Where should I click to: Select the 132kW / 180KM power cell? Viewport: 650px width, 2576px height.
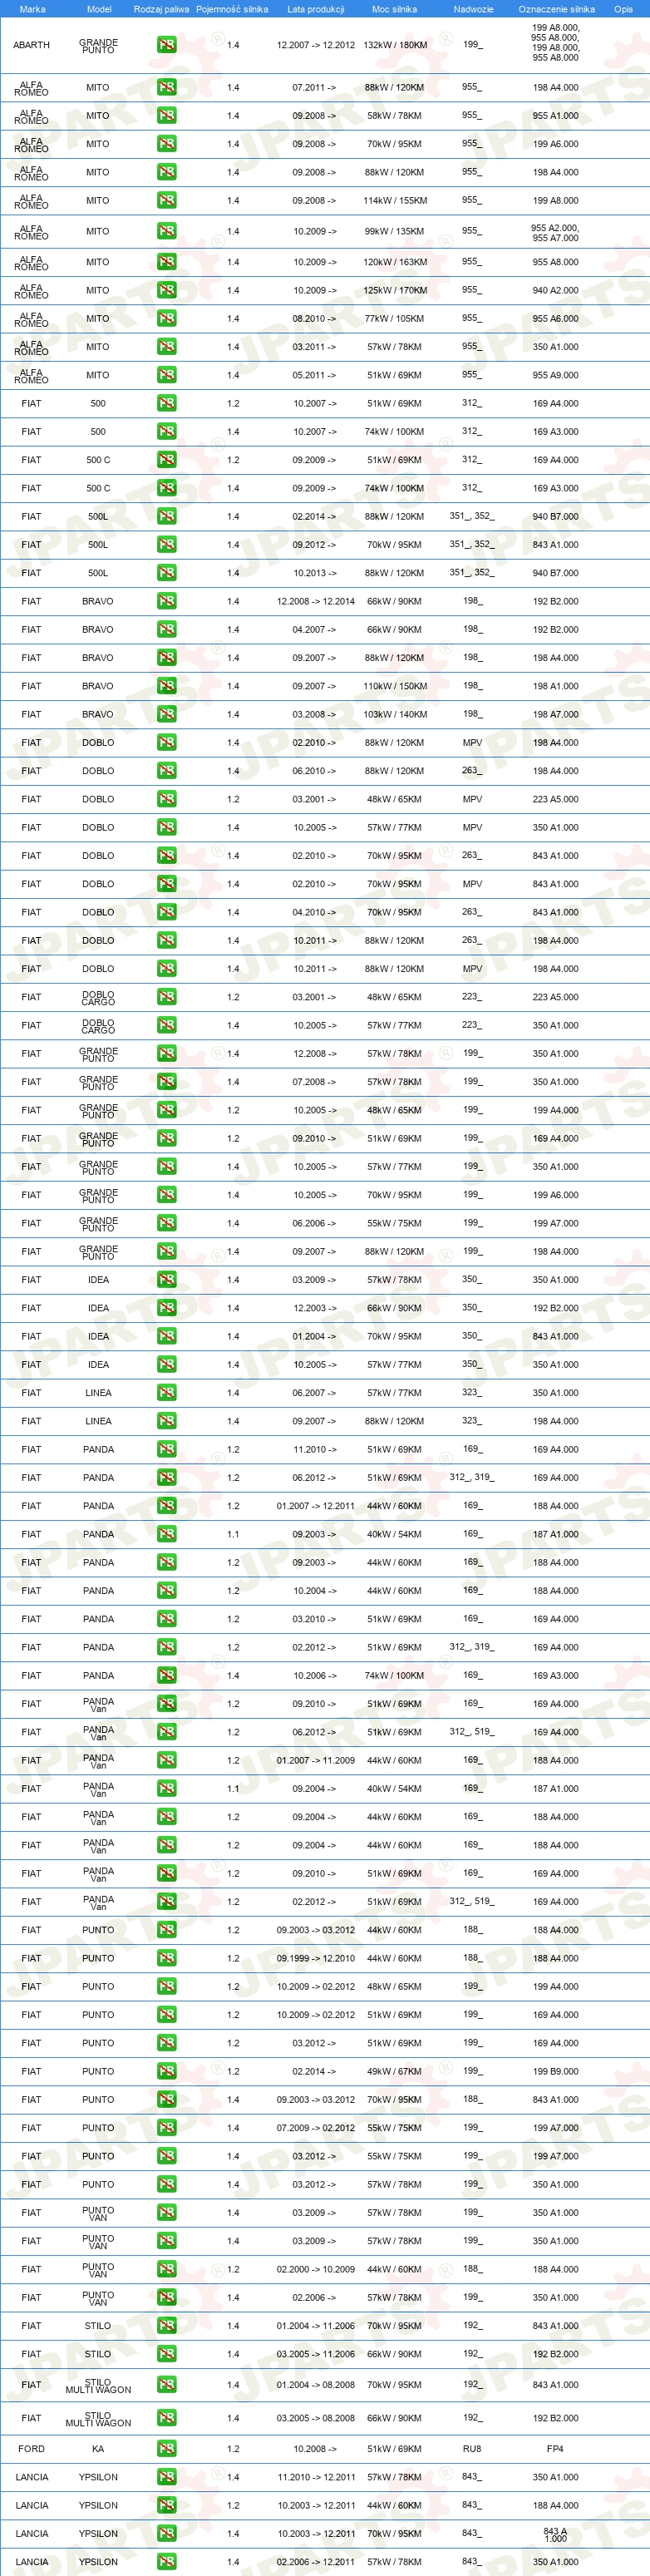395,45
